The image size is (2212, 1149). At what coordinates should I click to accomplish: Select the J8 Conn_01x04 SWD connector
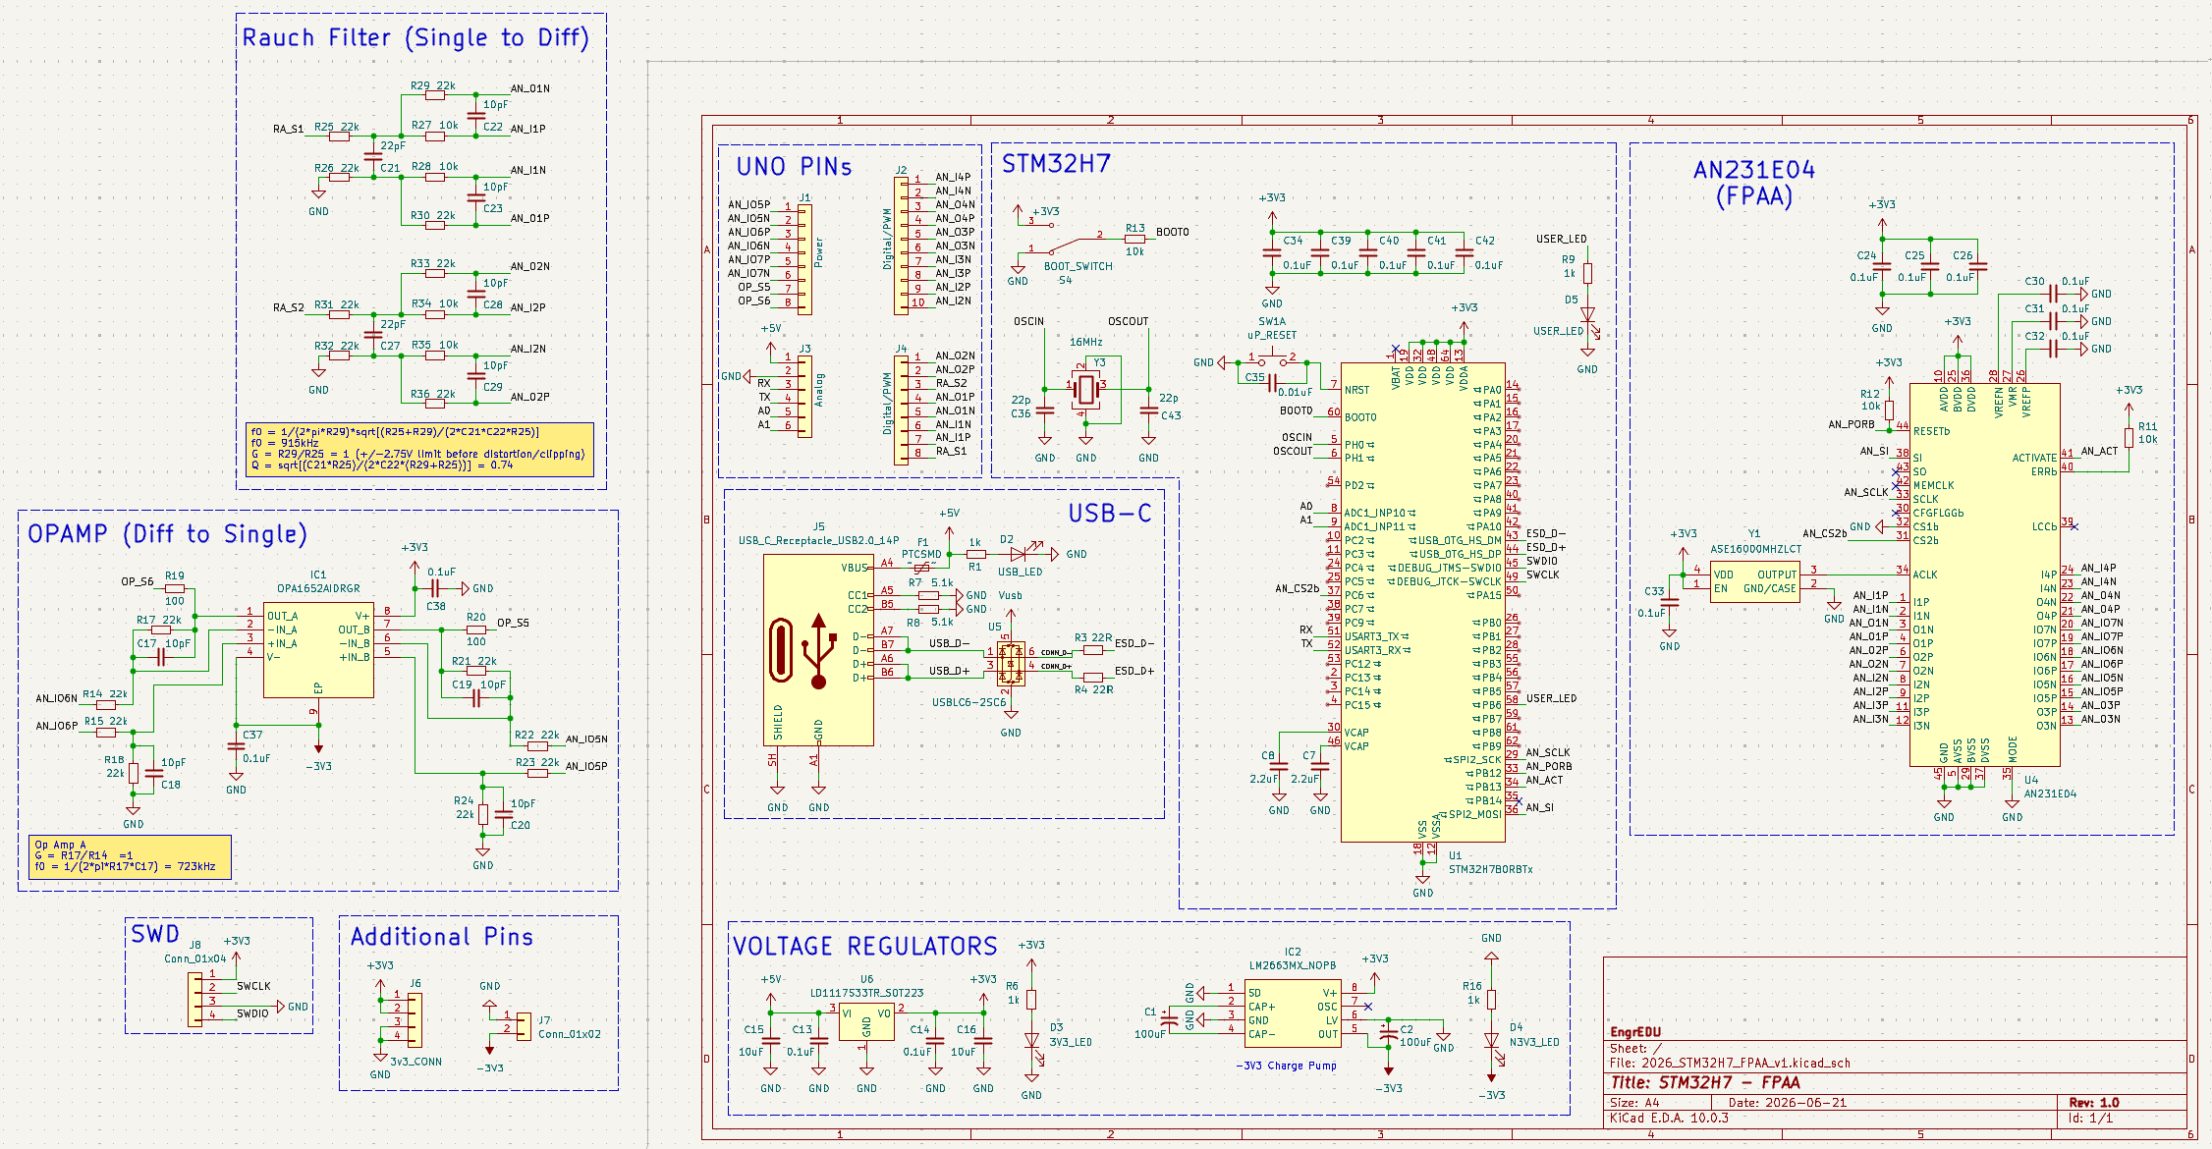click(x=195, y=1000)
